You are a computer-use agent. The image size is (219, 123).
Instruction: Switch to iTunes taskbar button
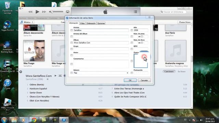point(64,120)
